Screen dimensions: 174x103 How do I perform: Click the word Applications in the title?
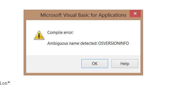[x=112, y=15]
